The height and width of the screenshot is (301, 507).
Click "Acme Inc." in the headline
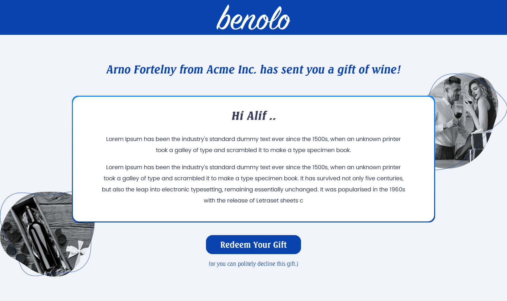click(x=231, y=70)
